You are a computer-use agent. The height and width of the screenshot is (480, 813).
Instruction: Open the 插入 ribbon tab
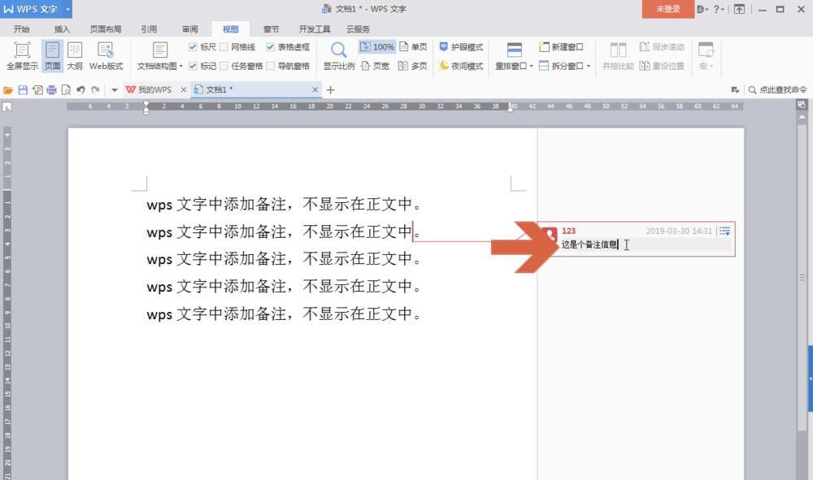click(x=63, y=28)
